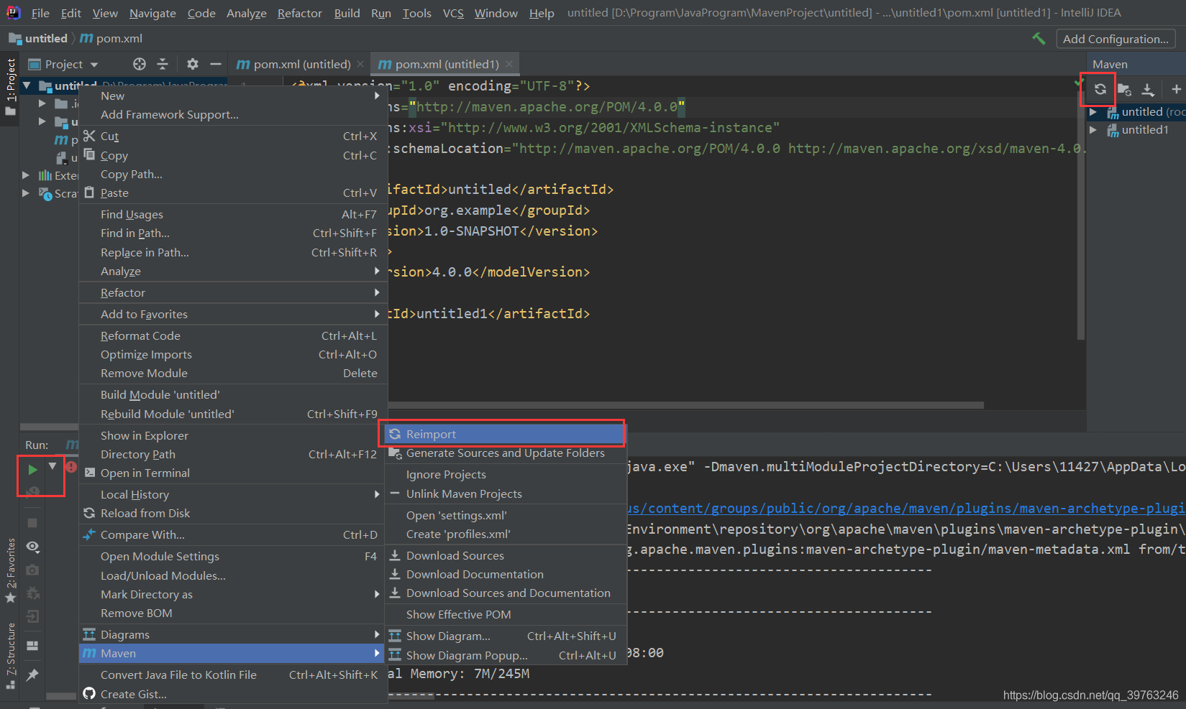Open the Refactor submenu in context menu
The image size is (1186, 709).
(x=233, y=292)
